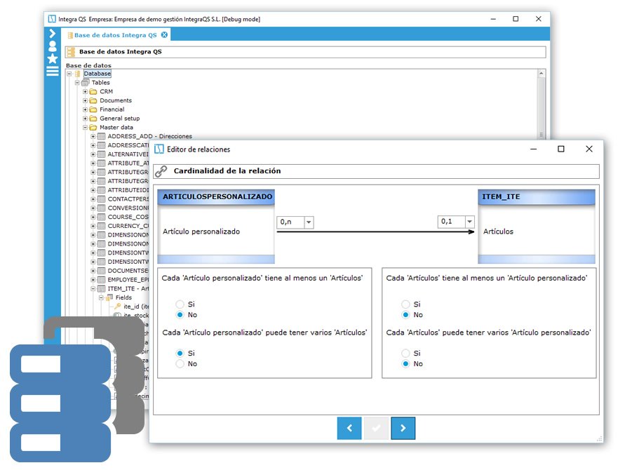
Task: Click the key icon beside ite_id
Action: (x=117, y=307)
